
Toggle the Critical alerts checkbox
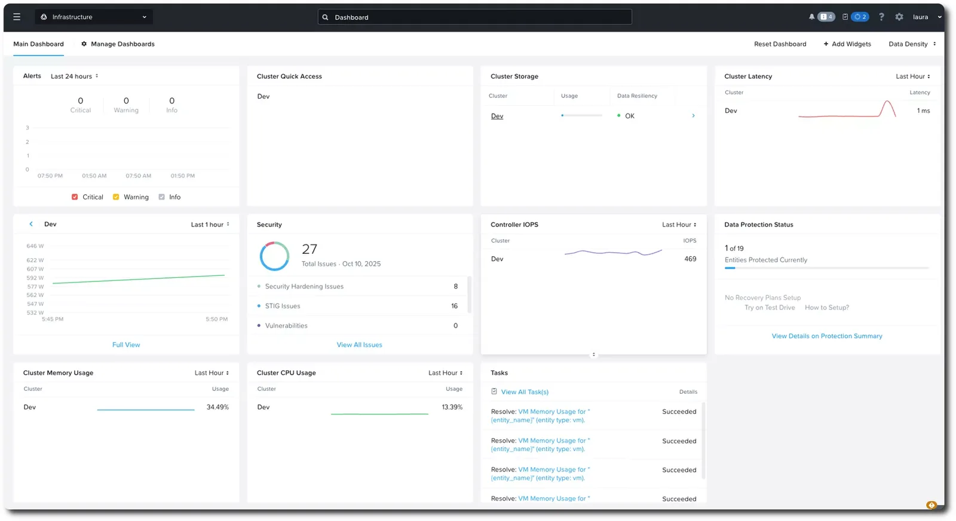pos(75,197)
